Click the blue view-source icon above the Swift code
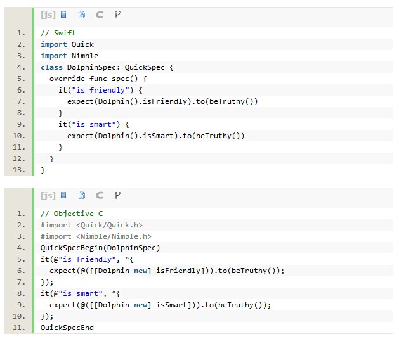Image resolution: width=399 pixels, height=339 pixels. [x=63, y=15]
